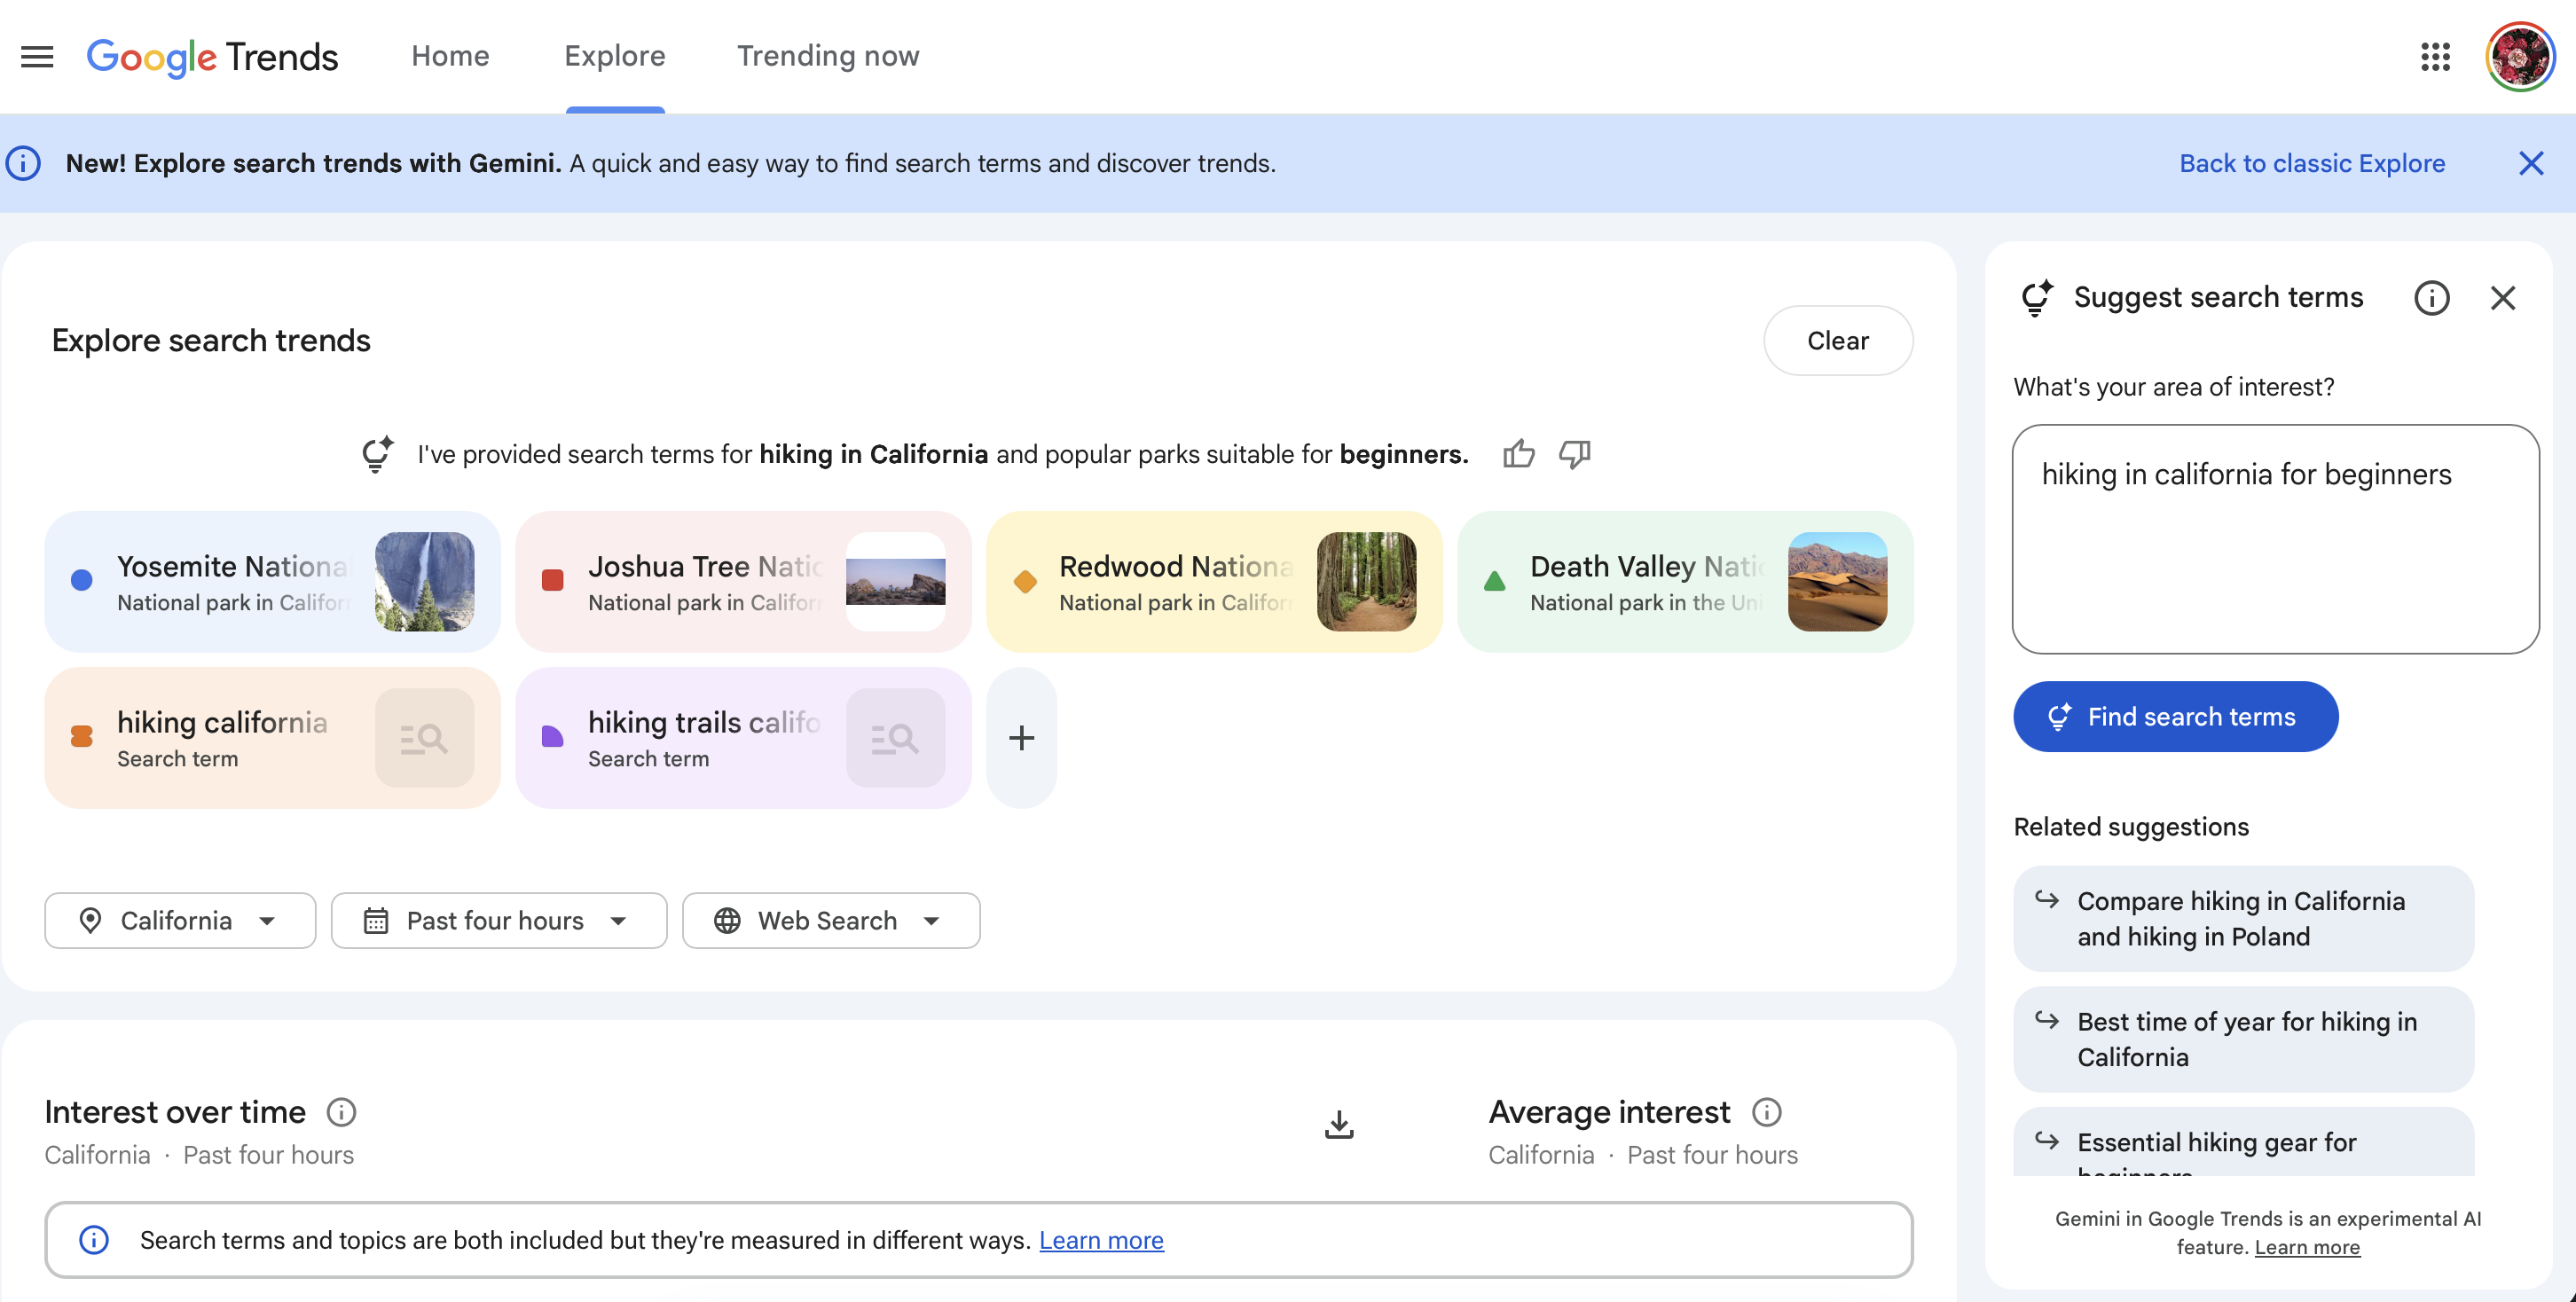
Task: Show info about Suggest search terms
Action: click(2431, 298)
